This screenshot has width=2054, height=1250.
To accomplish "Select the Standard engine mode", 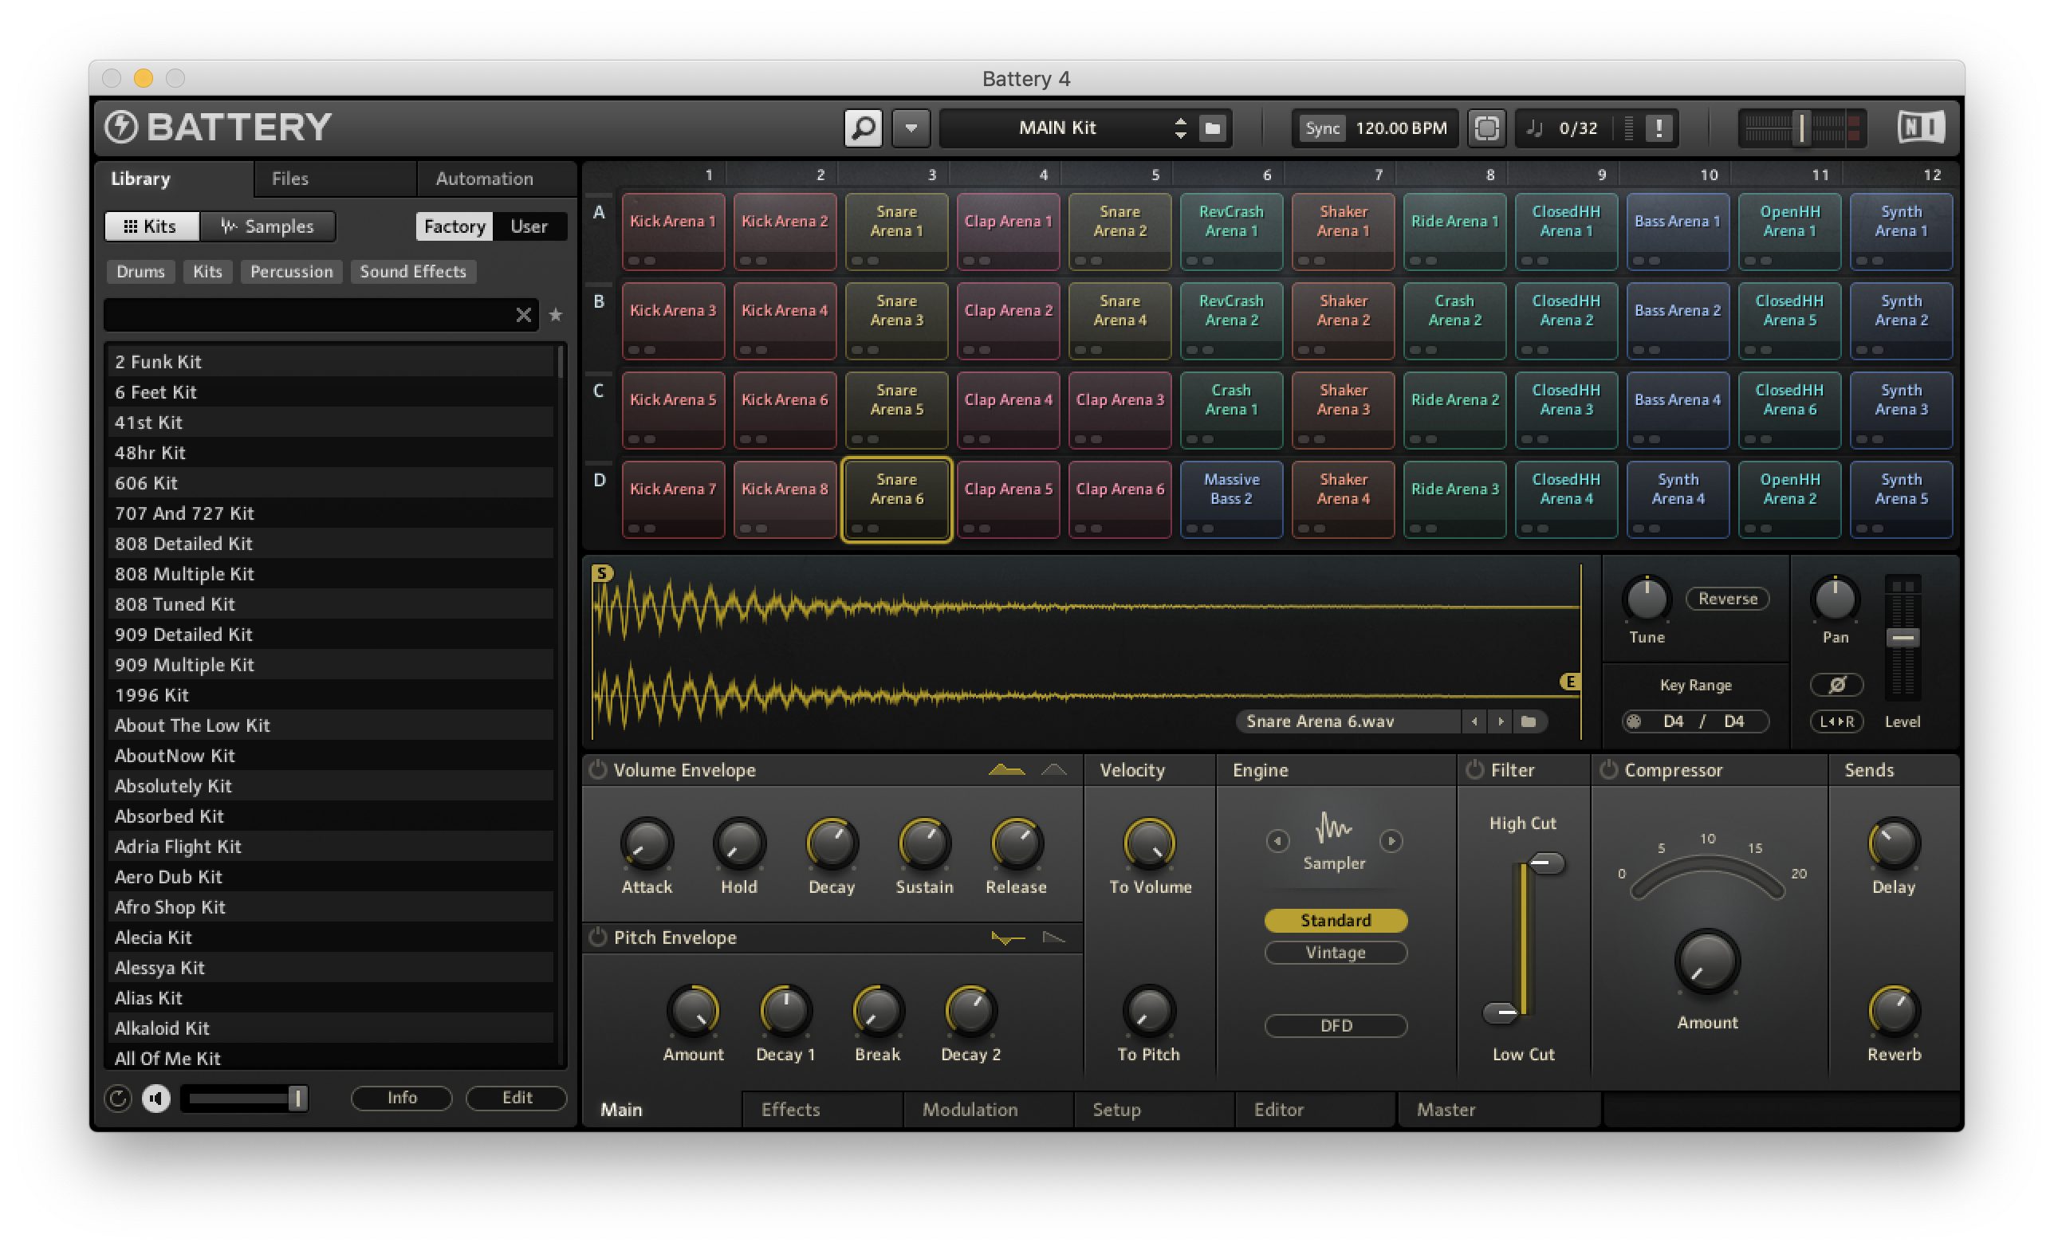I will 1335,919.
